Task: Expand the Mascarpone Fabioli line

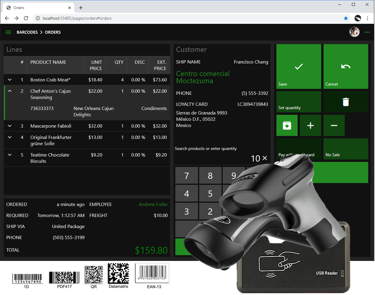Action: point(10,126)
